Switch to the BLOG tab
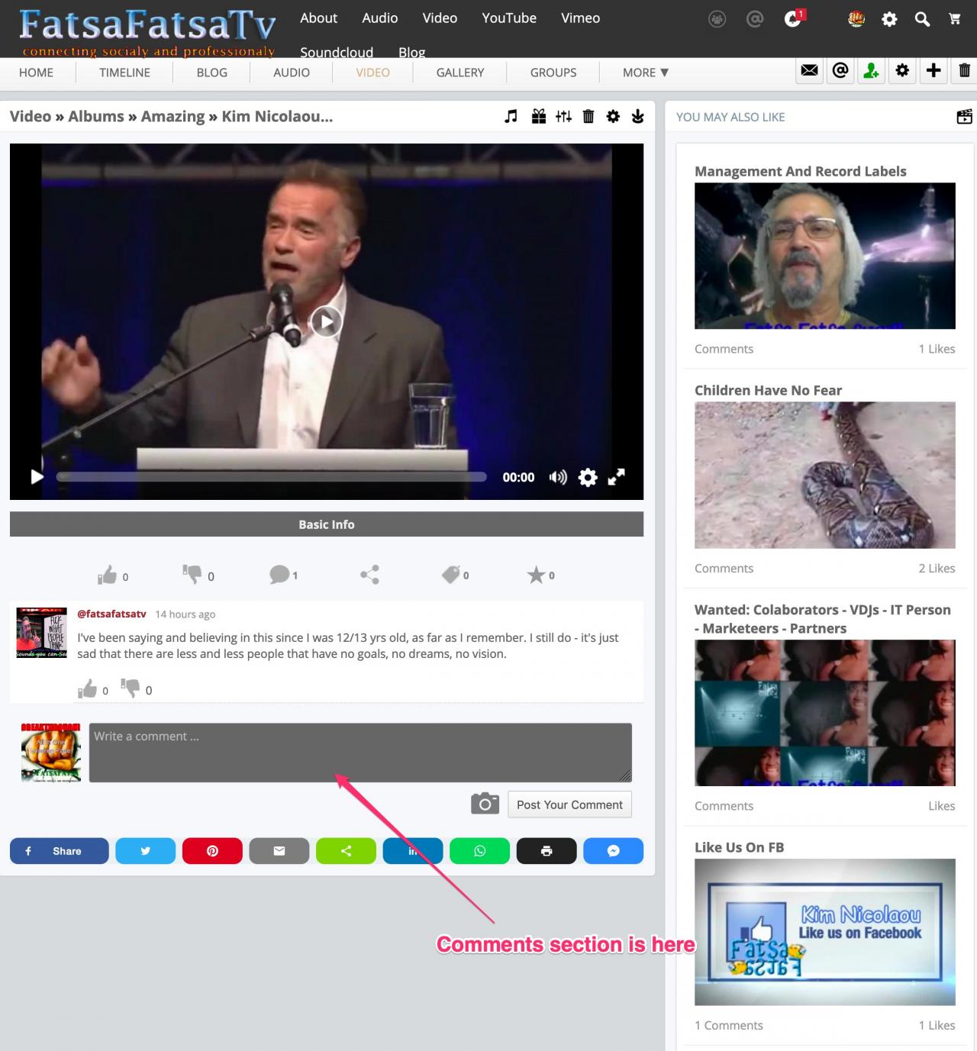Image resolution: width=977 pixels, height=1051 pixels. tap(212, 73)
